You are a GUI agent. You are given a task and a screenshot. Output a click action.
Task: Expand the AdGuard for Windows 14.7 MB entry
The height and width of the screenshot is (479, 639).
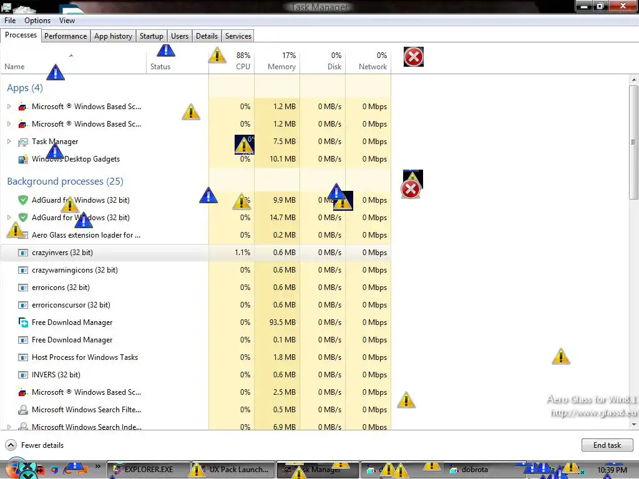(x=9, y=218)
